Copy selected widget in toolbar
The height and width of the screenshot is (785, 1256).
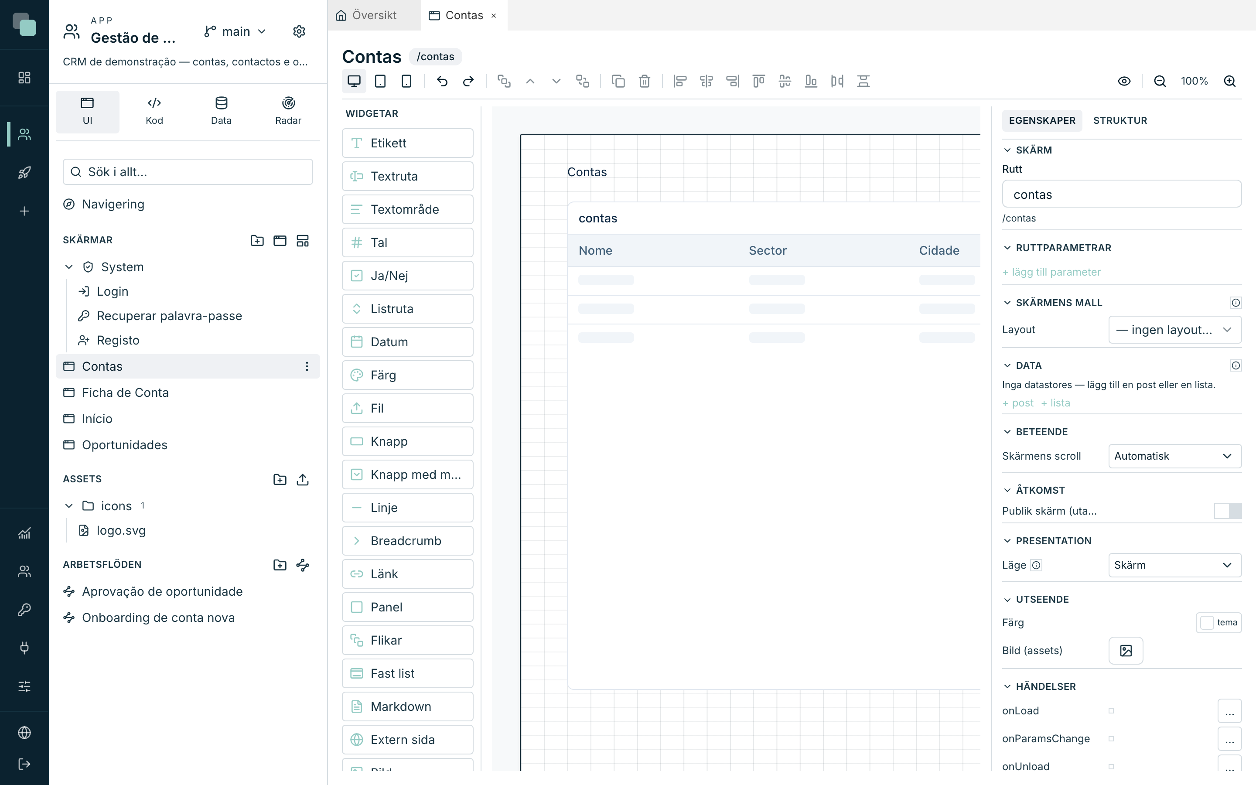[x=618, y=81]
